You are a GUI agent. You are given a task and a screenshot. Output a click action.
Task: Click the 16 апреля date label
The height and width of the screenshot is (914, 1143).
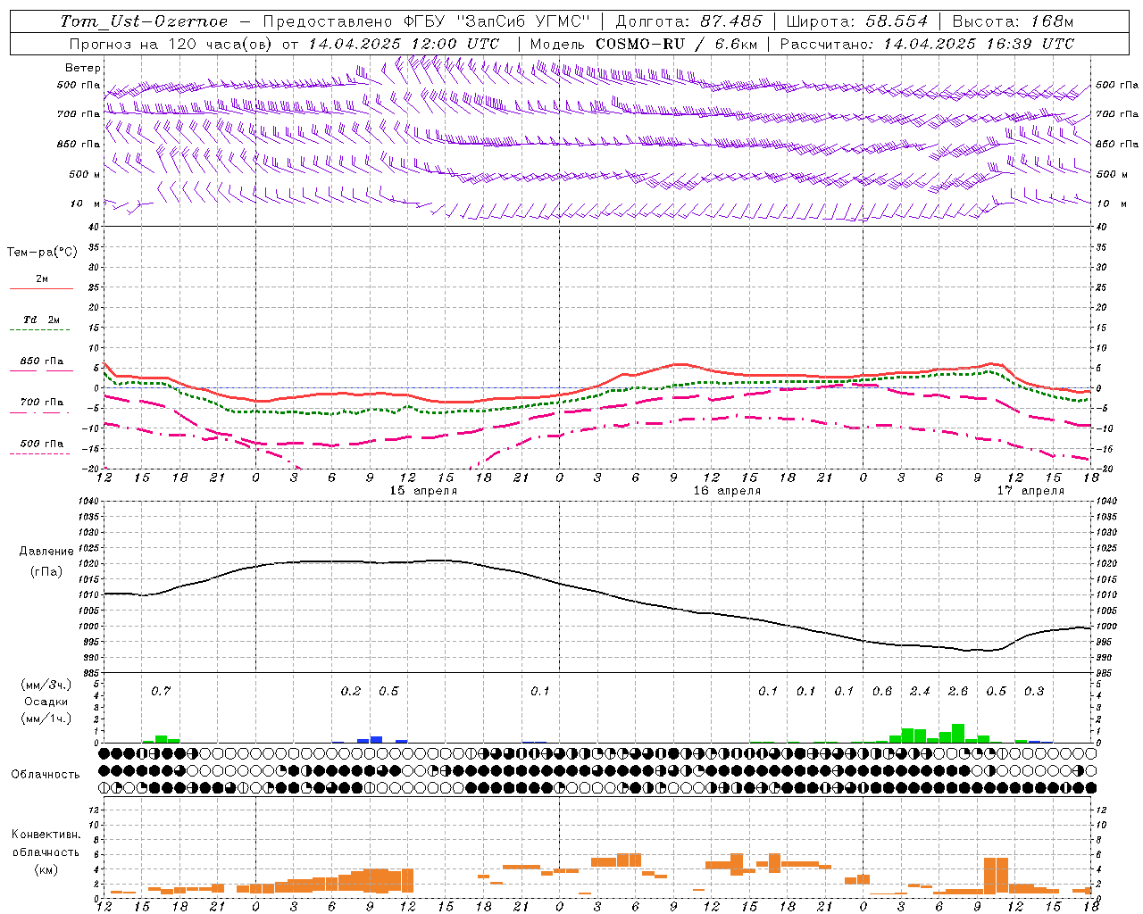(x=727, y=491)
